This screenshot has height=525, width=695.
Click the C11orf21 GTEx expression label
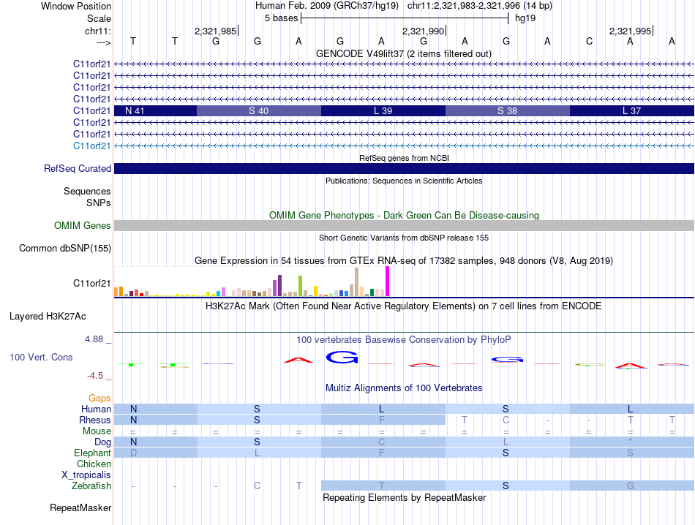point(91,283)
